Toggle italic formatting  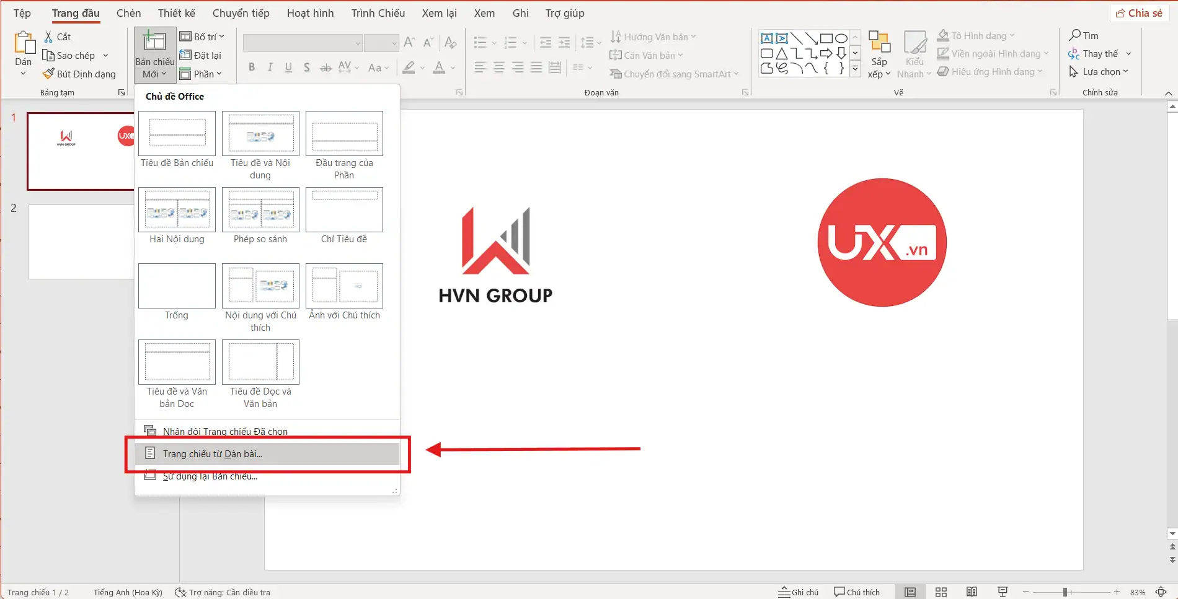(270, 68)
